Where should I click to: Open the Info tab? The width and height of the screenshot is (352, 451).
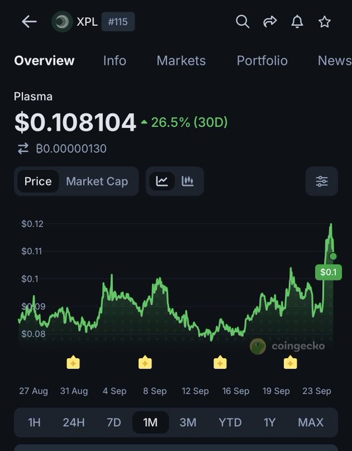pos(115,61)
